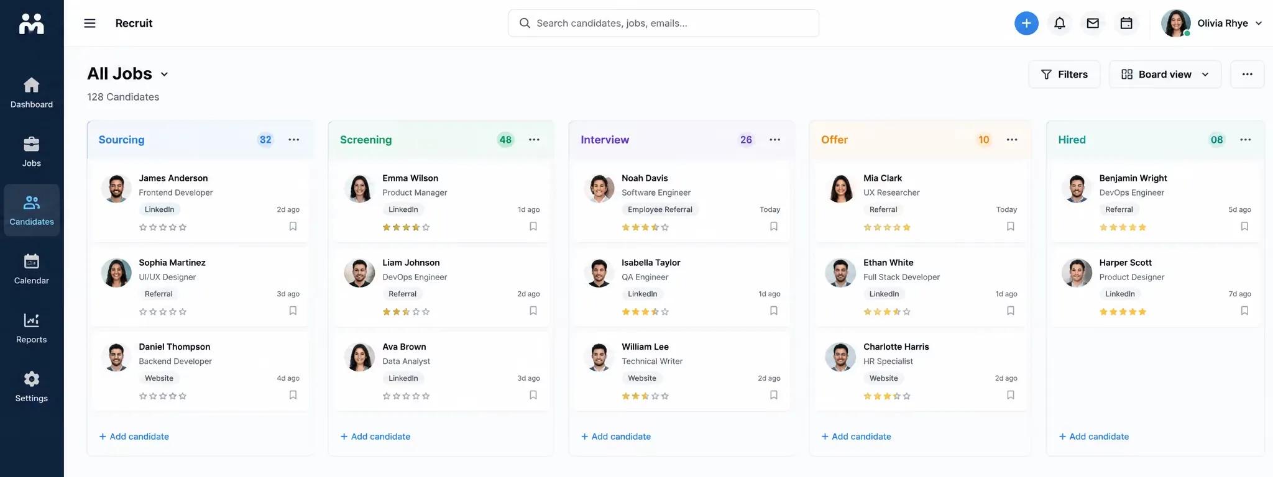Open page-level more options button
Screen dimensions: 1273x477
pyautogui.click(x=1248, y=74)
